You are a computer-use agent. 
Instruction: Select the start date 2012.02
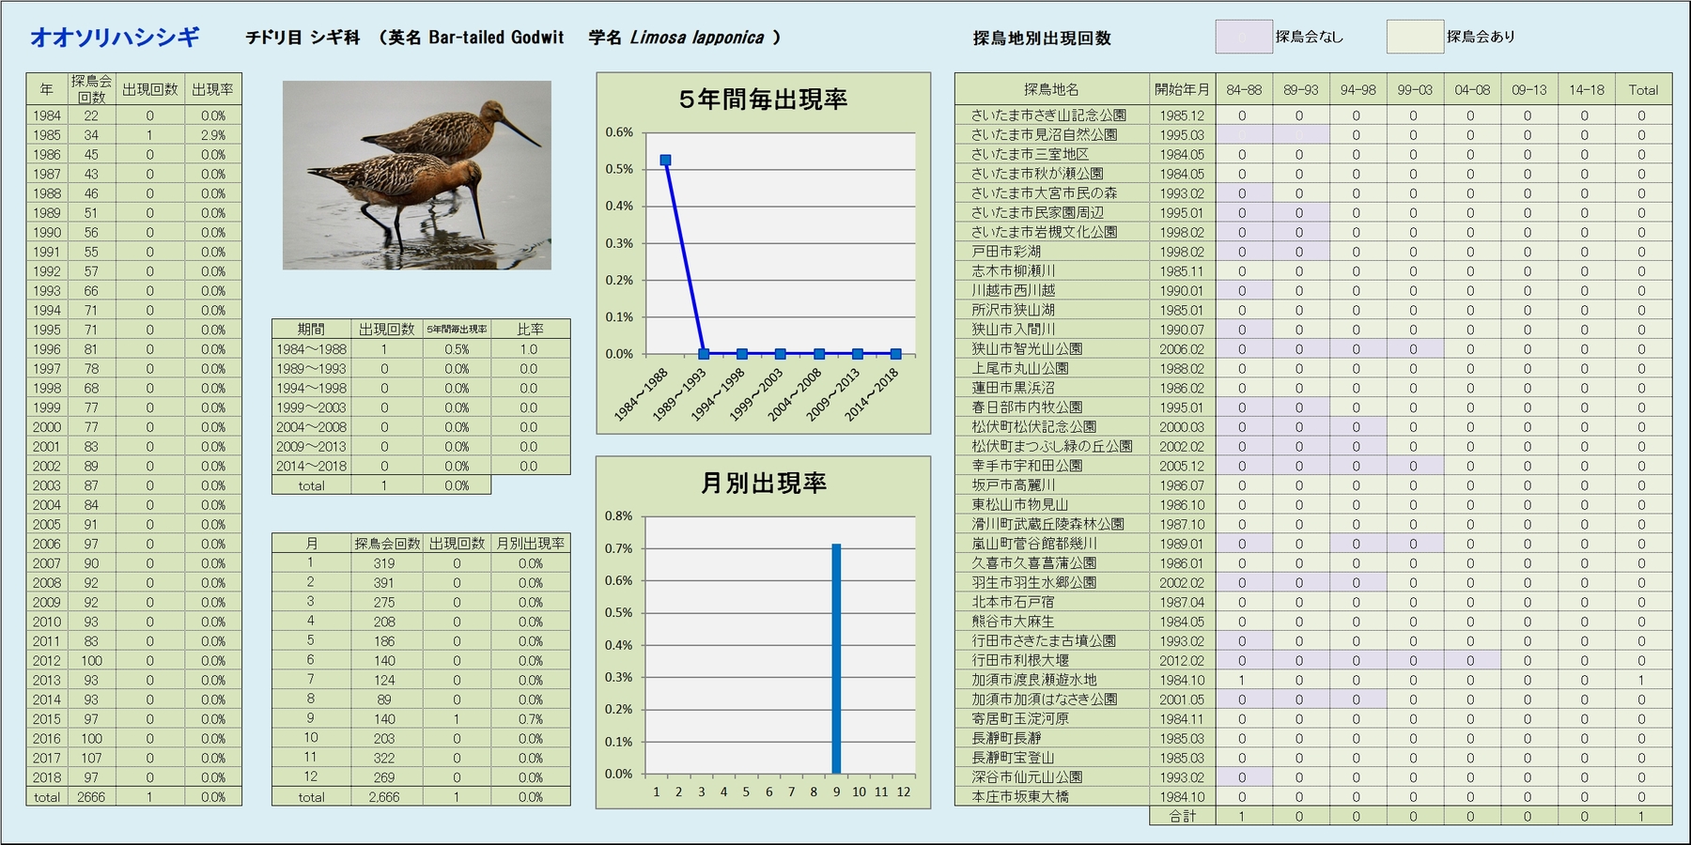click(1182, 660)
